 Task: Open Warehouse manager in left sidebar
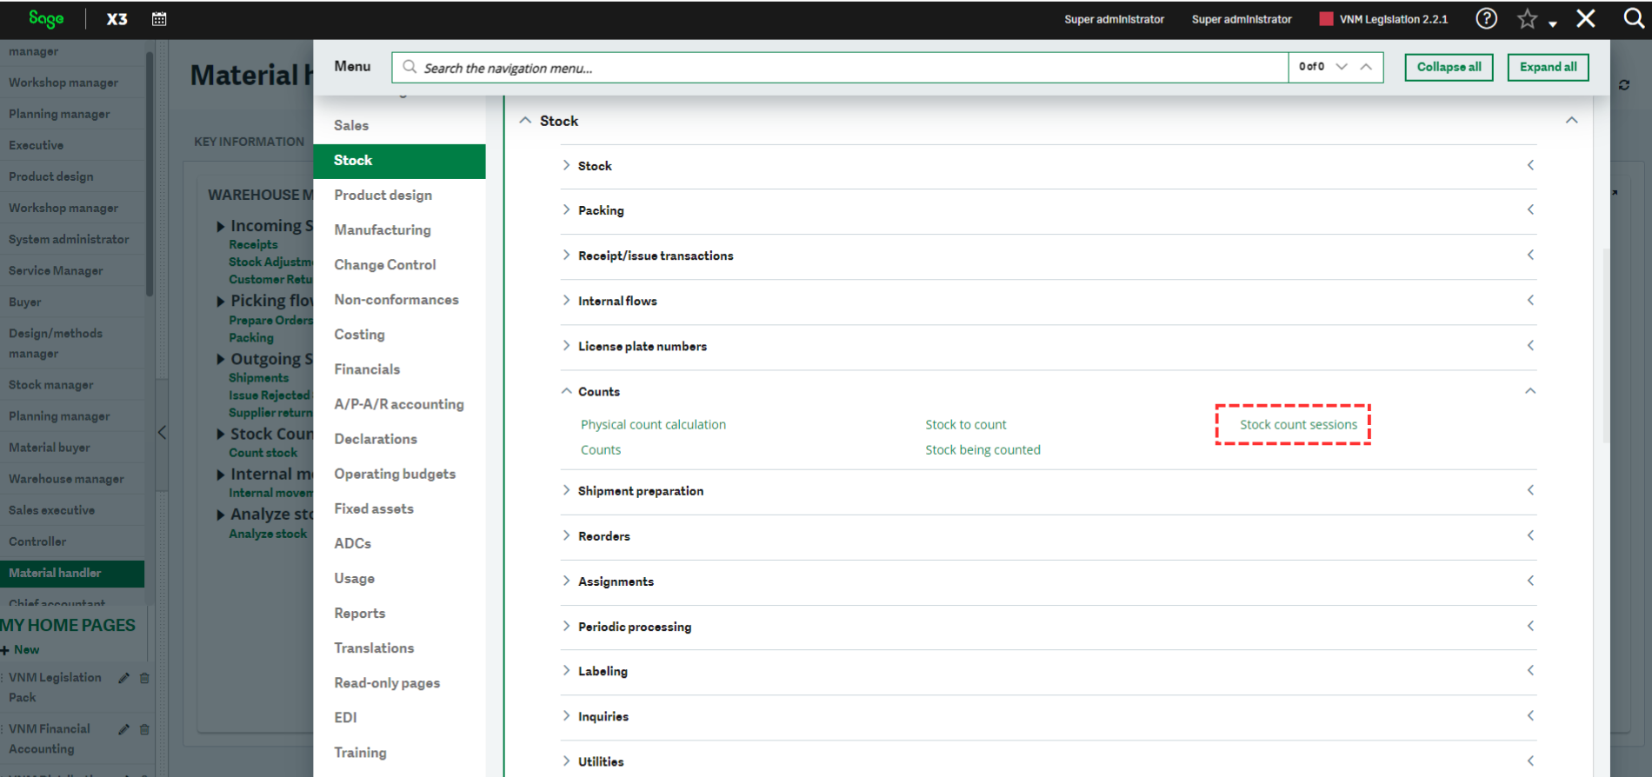(66, 479)
